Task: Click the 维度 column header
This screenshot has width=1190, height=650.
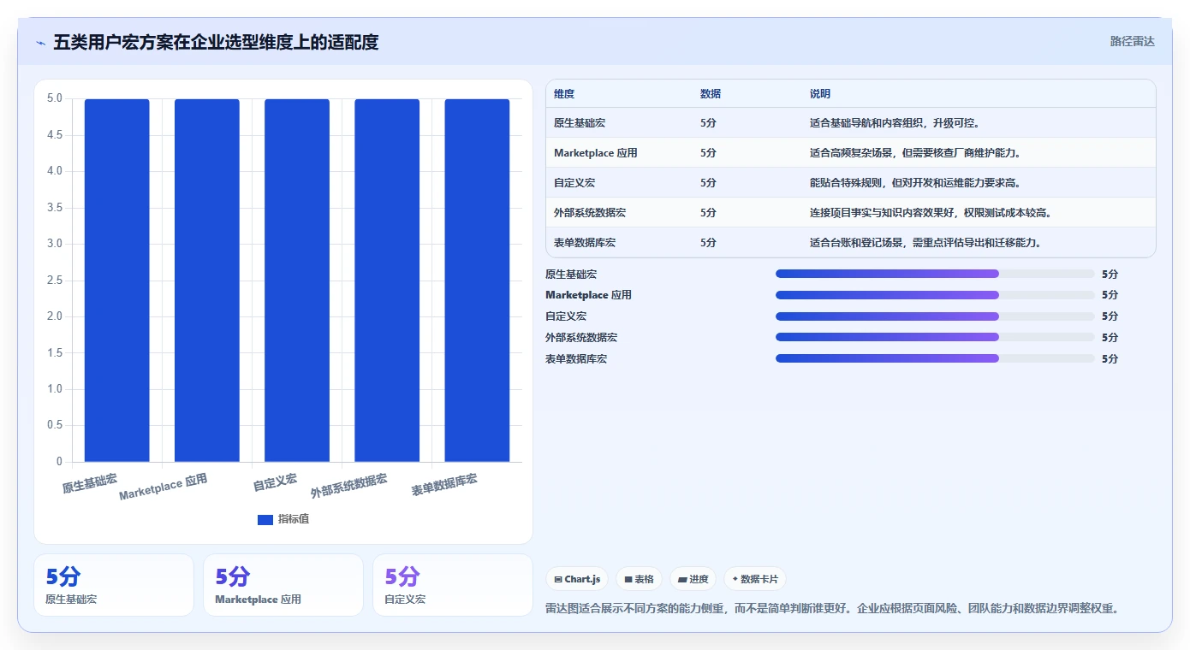Action: (564, 94)
